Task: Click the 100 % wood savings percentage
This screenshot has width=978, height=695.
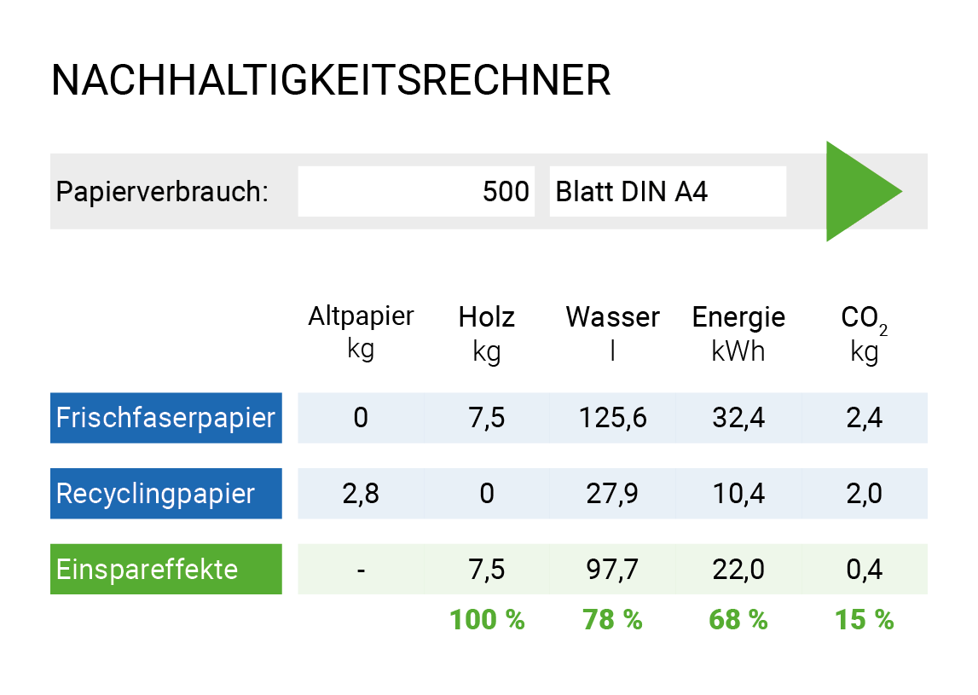Action: point(486,620)
